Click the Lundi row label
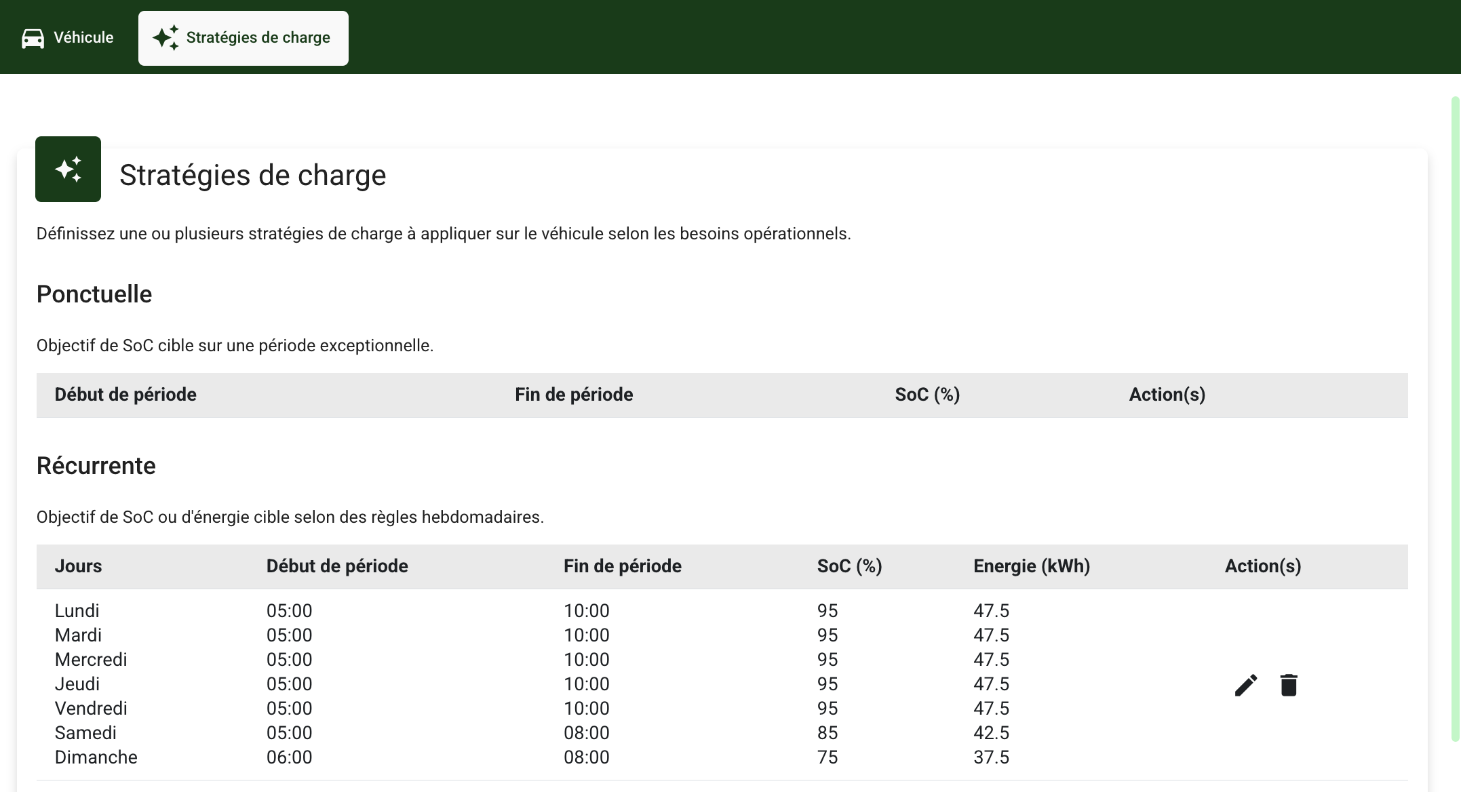The height and width of the screenshot is (792, 1461). pos(77,611)
